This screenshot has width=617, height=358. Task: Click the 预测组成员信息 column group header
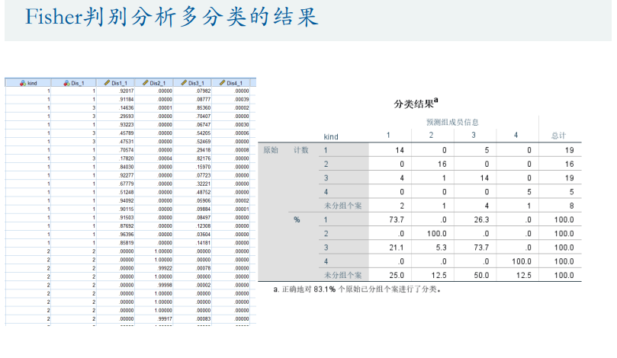(x=452, y=122)
